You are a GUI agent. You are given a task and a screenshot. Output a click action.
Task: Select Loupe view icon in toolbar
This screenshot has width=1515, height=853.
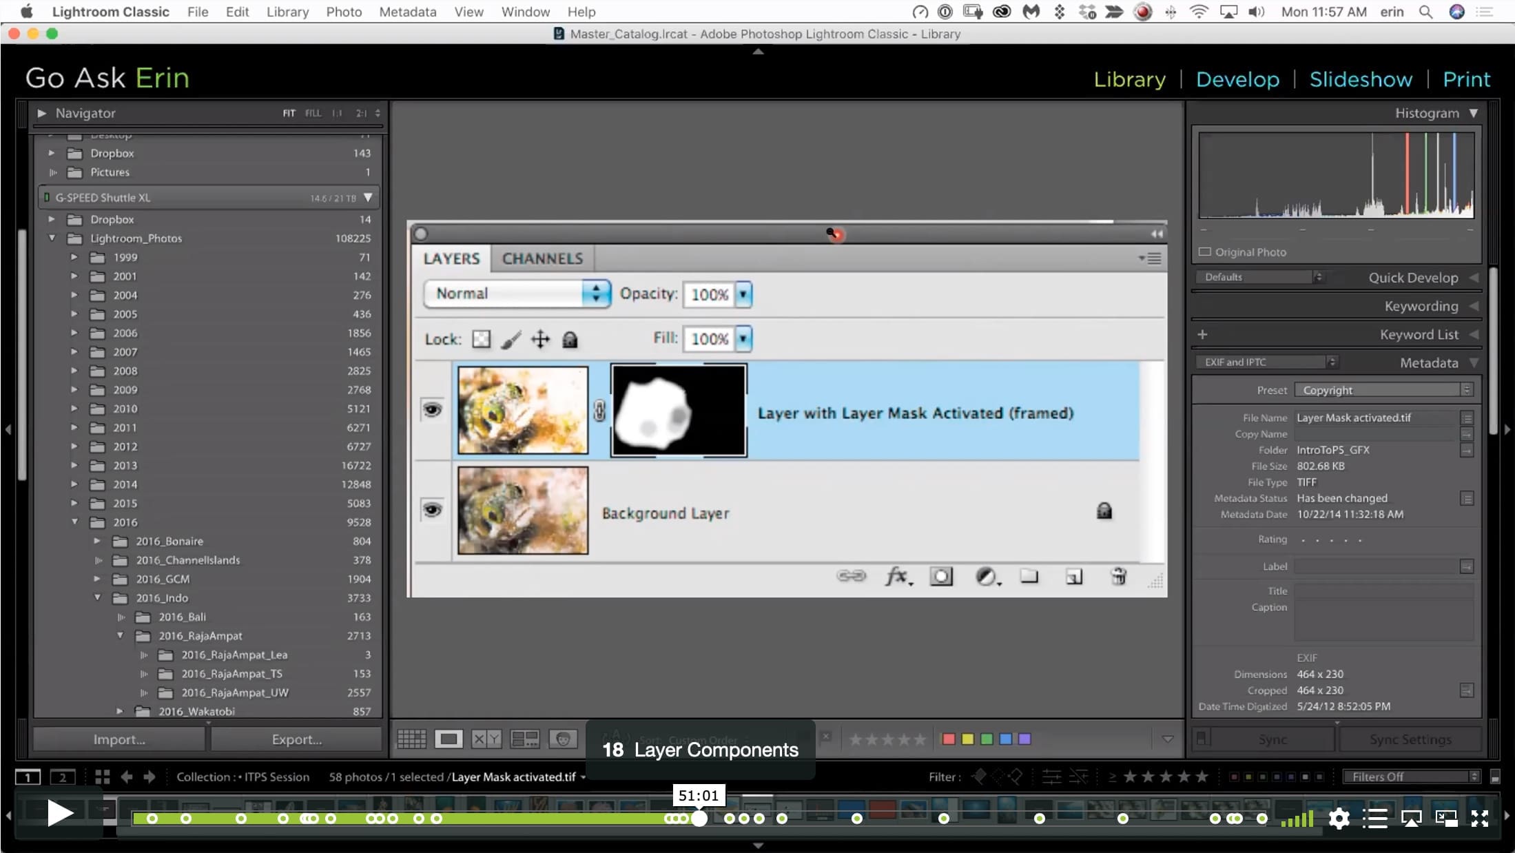point(449,739)
